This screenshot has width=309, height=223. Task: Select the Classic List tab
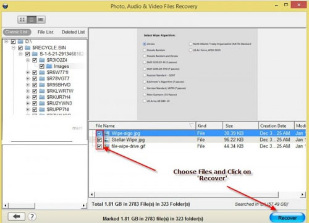17,32
